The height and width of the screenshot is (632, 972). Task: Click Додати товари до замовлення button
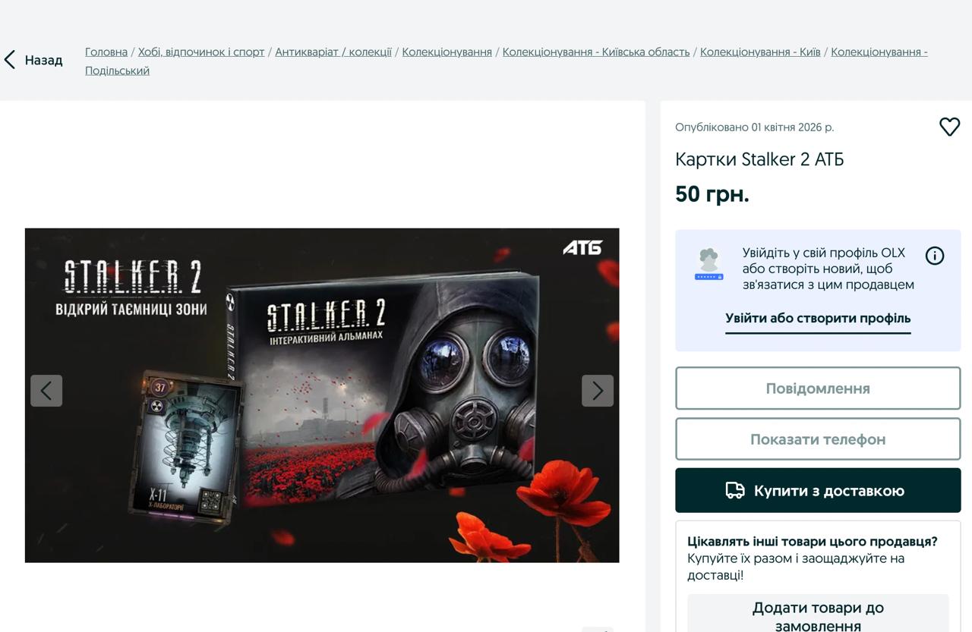[x=818, y=615]
